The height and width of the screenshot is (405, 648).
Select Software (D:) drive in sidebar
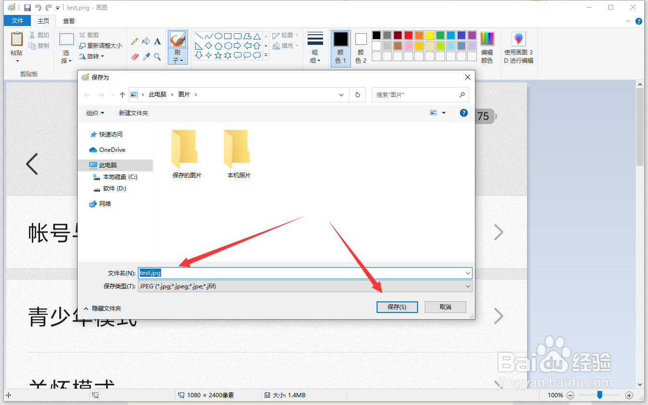109,189
